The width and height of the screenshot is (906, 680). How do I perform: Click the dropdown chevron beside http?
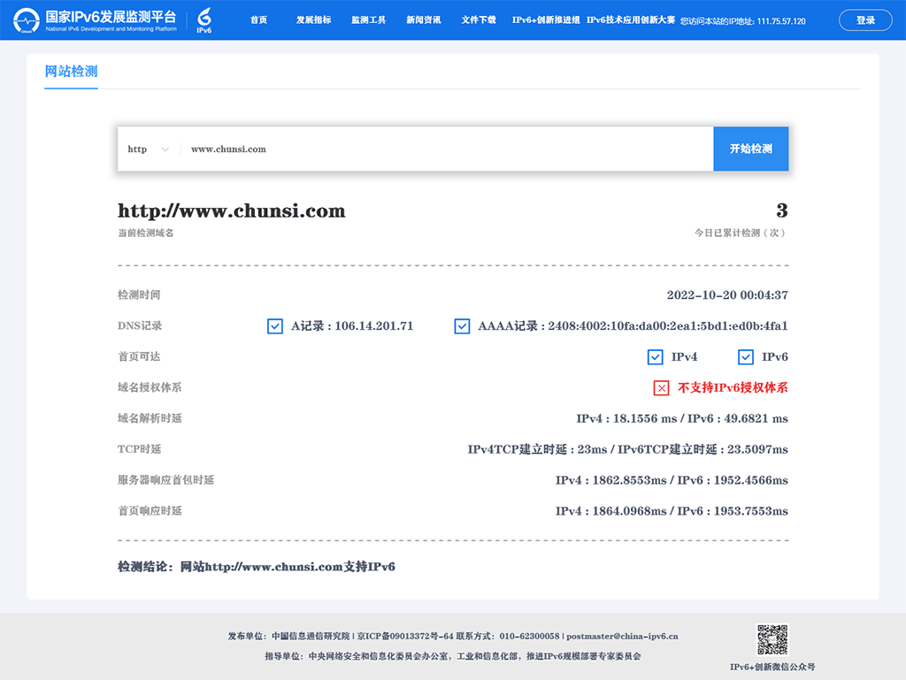165,149
